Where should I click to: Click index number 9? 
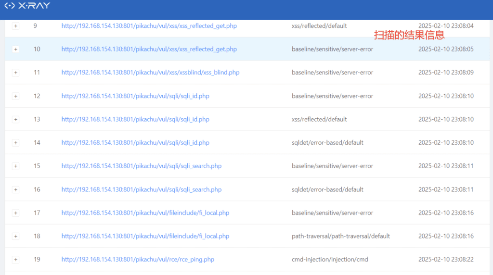[35, 26]
